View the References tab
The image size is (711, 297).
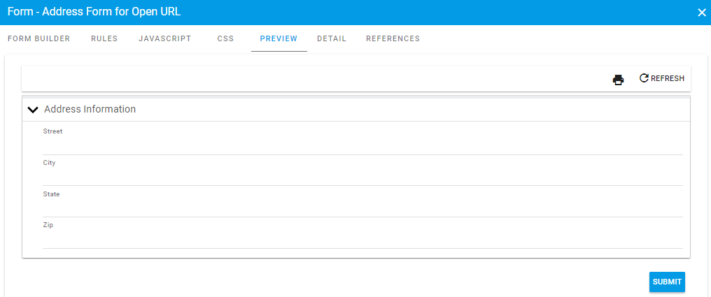tap(393, 39)
